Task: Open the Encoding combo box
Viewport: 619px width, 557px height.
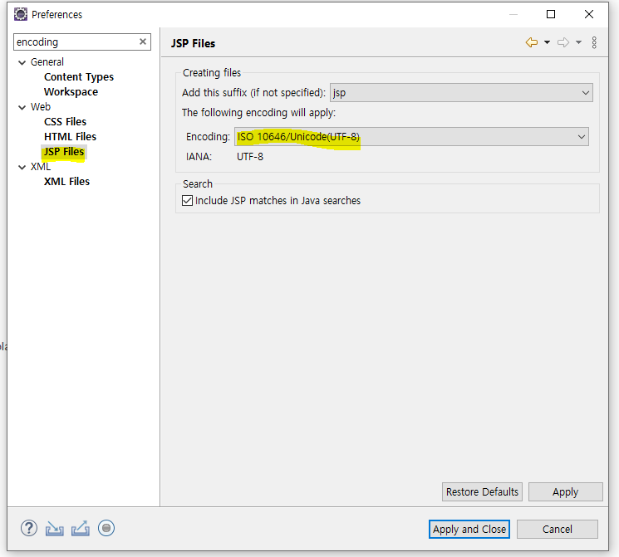Action: click(411, 136)
